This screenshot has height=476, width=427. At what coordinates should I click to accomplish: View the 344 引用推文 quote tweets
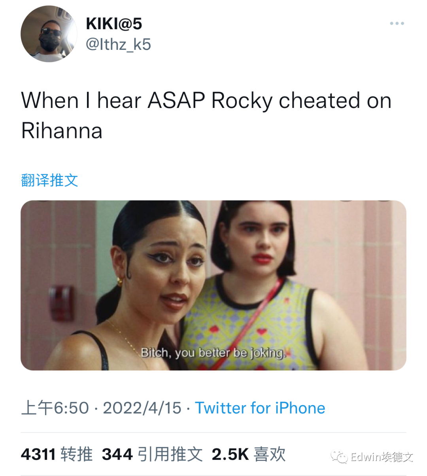click(152, 454)
